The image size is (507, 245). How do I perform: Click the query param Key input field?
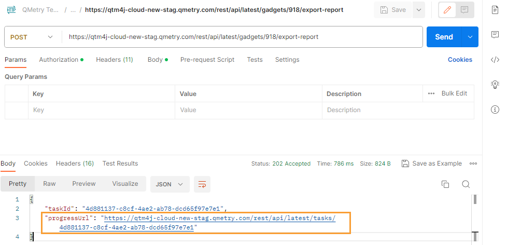tap(101, 110)
